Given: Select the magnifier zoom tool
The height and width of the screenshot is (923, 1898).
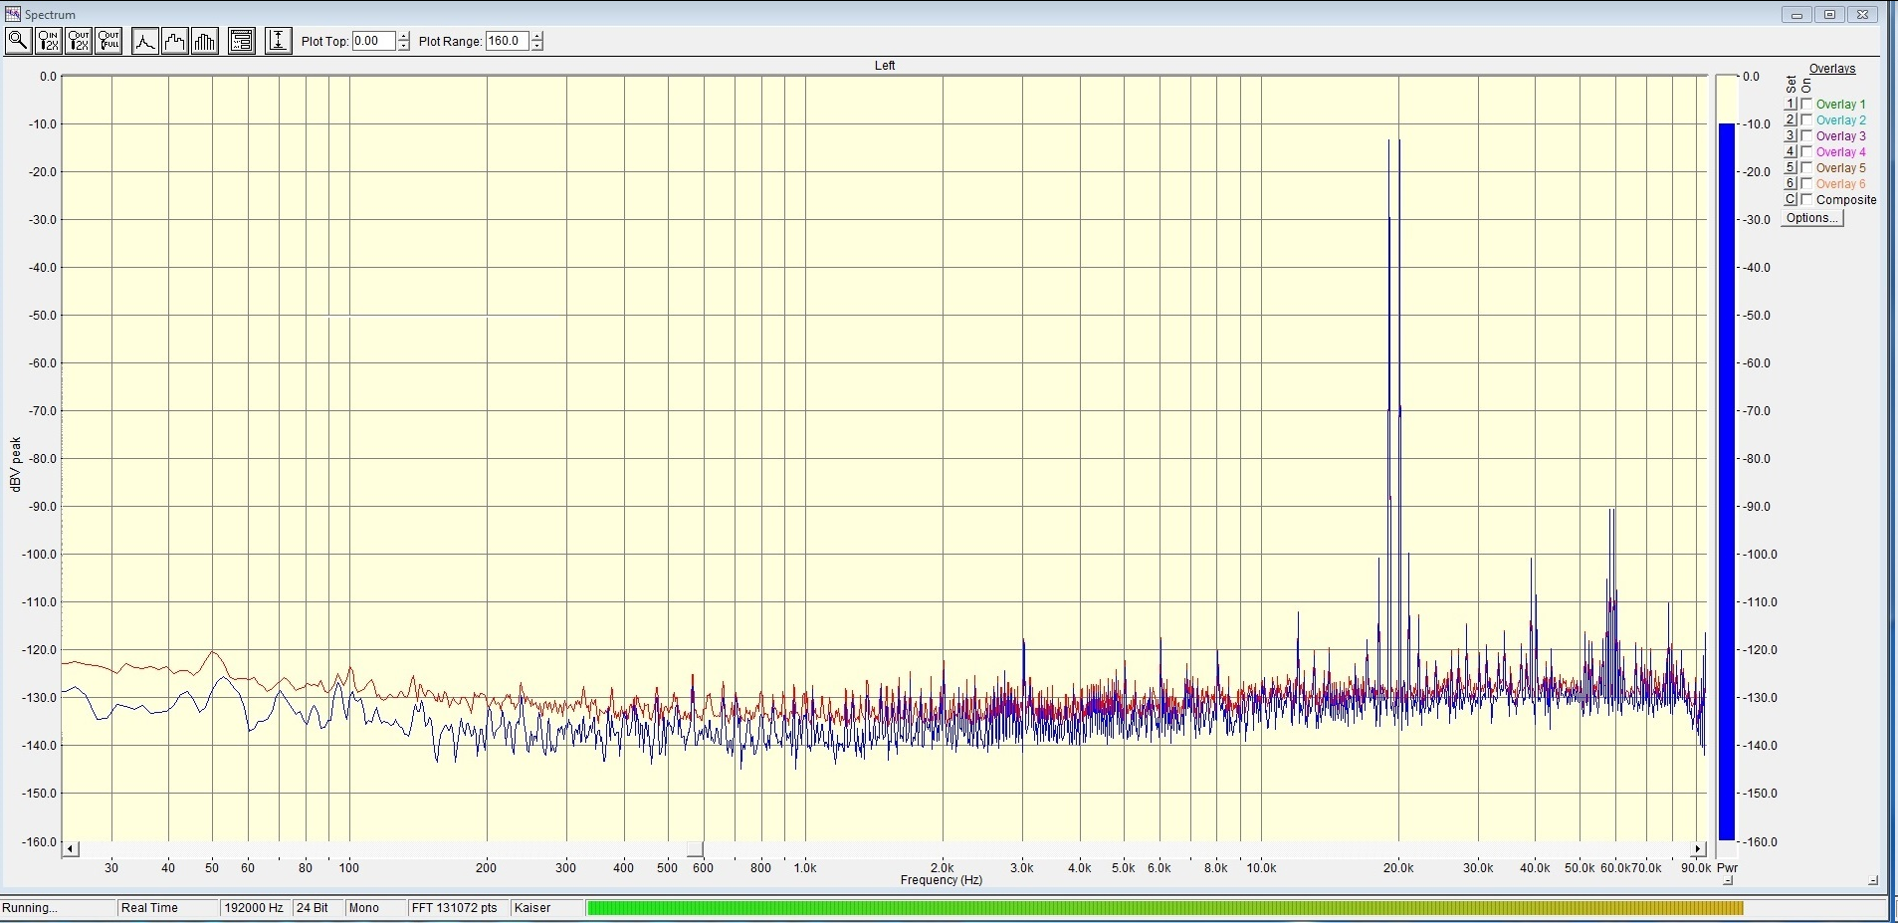Looking at the screenshot, I should click(18, 41).
